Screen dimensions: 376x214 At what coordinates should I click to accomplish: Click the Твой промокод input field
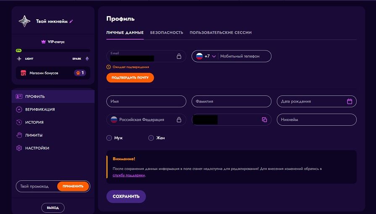click(37, 186)
